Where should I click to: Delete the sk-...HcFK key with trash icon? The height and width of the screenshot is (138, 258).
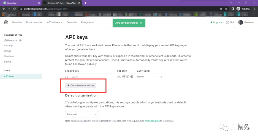pyautogui.click(x=161, y=77)
